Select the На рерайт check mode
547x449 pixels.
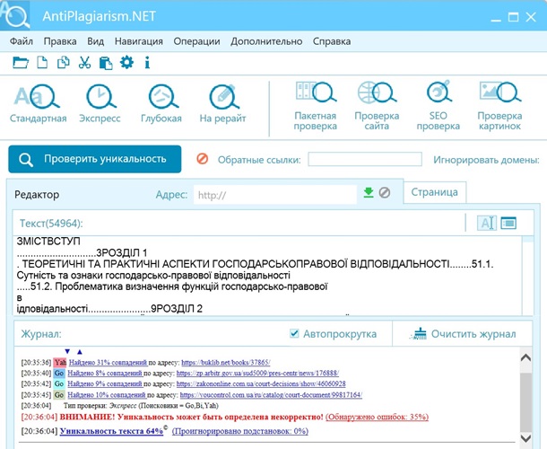coord(222,103)
